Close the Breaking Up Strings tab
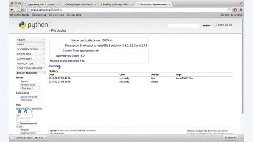This screenshot has width=253, height=142. 132,4
